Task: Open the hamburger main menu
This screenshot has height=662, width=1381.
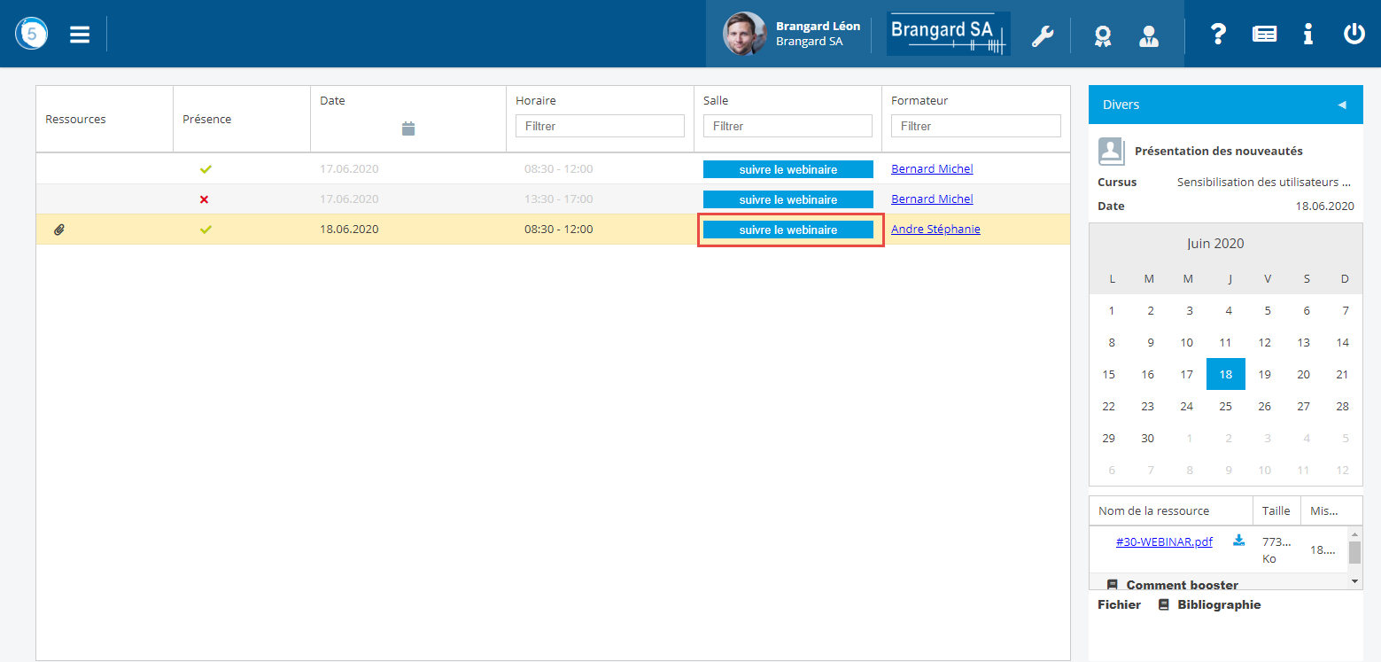Action: pyautogui.click(x=80, y=35)
